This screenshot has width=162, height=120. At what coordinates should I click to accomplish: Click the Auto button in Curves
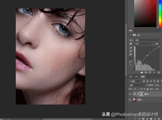157,44
